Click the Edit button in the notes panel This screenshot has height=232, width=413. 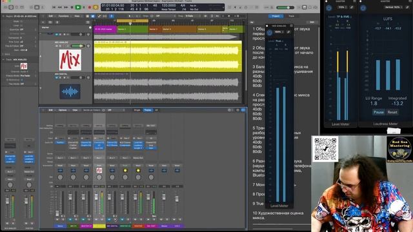[x=312, y=22]
